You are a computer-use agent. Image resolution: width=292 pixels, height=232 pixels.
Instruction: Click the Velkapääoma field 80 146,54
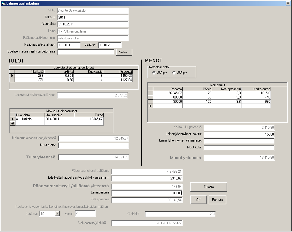click(147, 200)
